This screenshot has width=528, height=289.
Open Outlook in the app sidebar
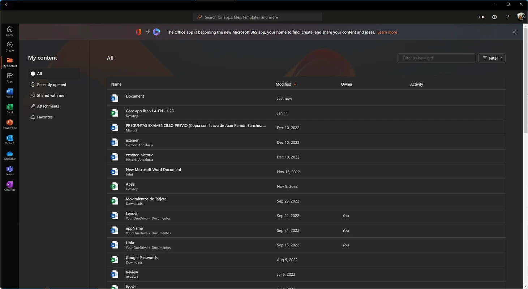pos(10,139)
